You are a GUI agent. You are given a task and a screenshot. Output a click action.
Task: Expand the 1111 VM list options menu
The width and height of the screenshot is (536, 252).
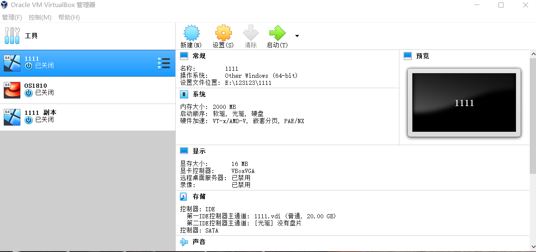[x=164, y=63]
